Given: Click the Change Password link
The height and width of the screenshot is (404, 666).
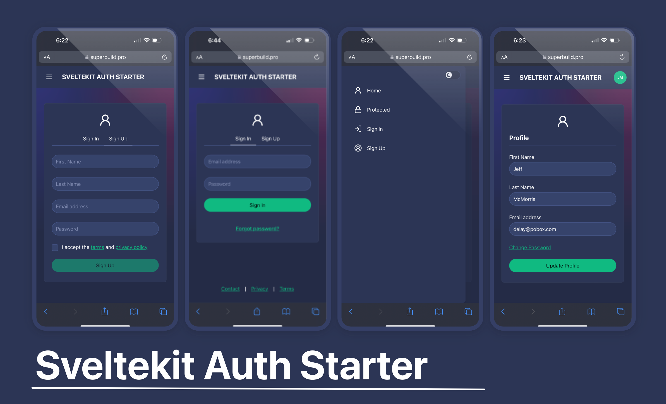Looking at the screenshot, I should point(530,247).
